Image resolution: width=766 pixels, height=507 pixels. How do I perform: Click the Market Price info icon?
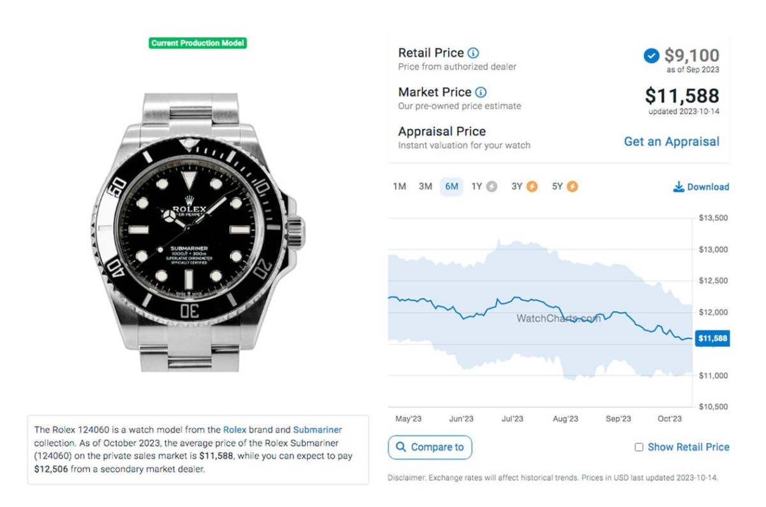pyautogui.click(x=481, y=93)
